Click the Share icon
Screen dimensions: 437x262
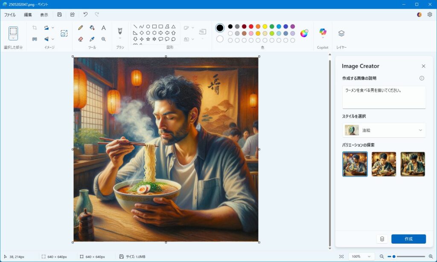click(x=73, y=14)
